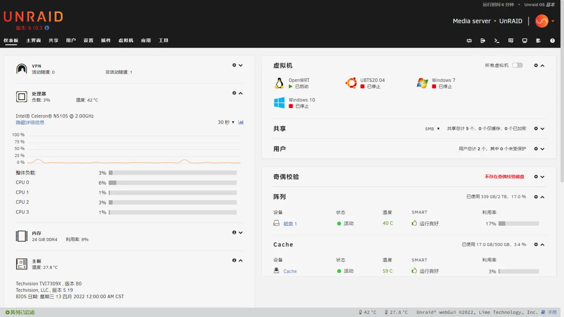564x317 pixels.
Task: Enable the 所有虚拟机 toggle switch
Action: coord(517,65)
